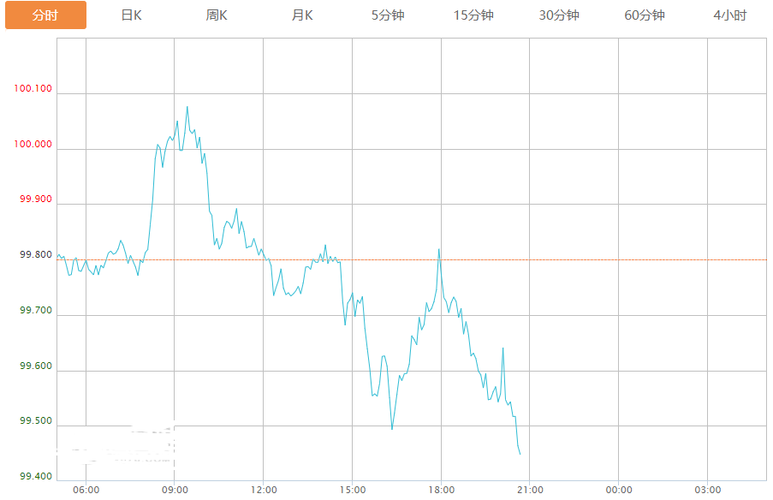Switch to 30分钟 chart view
Image resolution: width=773 pixels, height=500 pixels.
coord(558,15)
